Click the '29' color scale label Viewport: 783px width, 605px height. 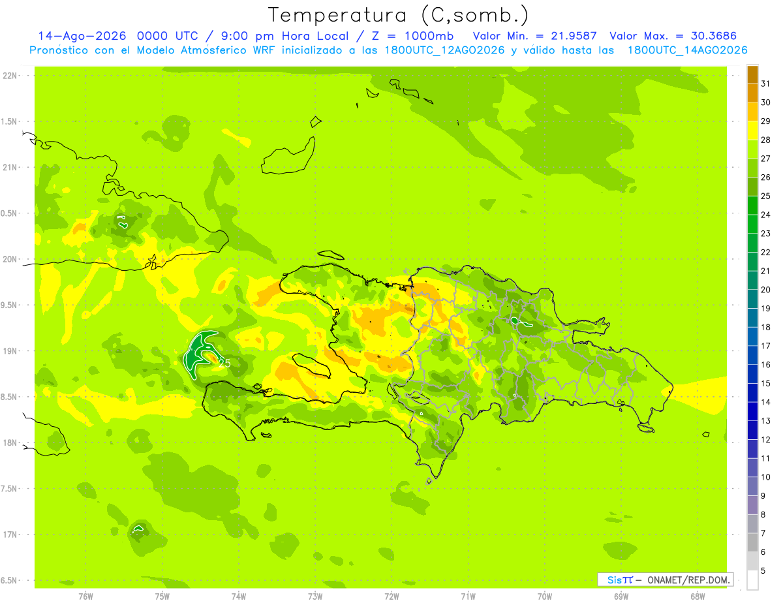[766, 121]
